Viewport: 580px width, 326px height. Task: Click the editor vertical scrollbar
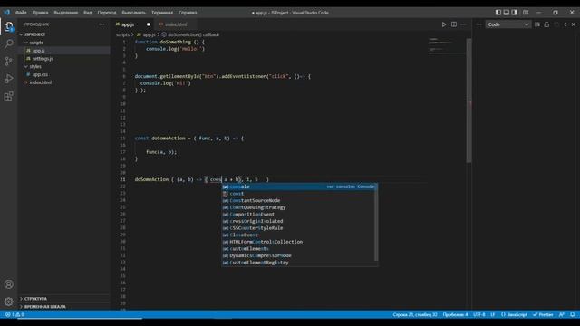[469, 101]
